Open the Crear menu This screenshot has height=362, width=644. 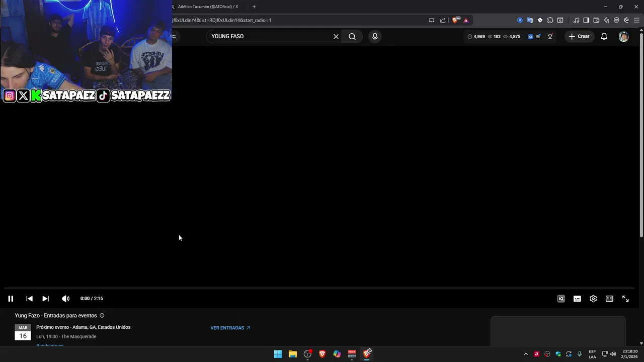pyautogui.click(x=579, y=36)
